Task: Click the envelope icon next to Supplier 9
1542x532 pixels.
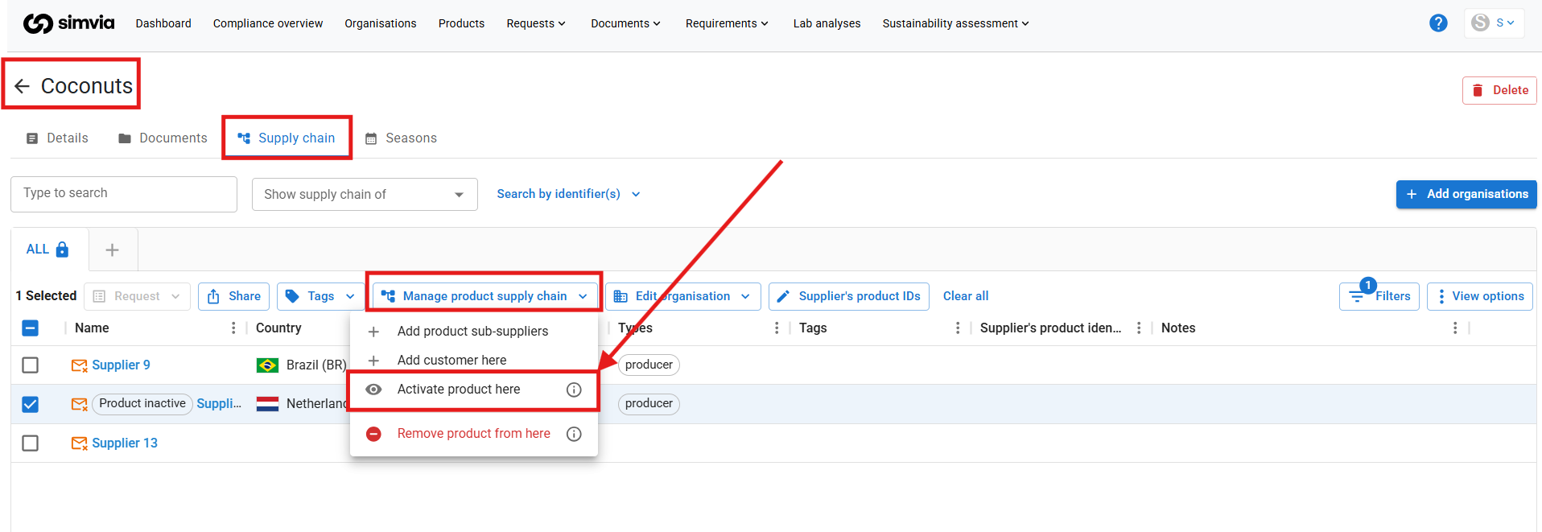Action: click(x=79, y=365)
